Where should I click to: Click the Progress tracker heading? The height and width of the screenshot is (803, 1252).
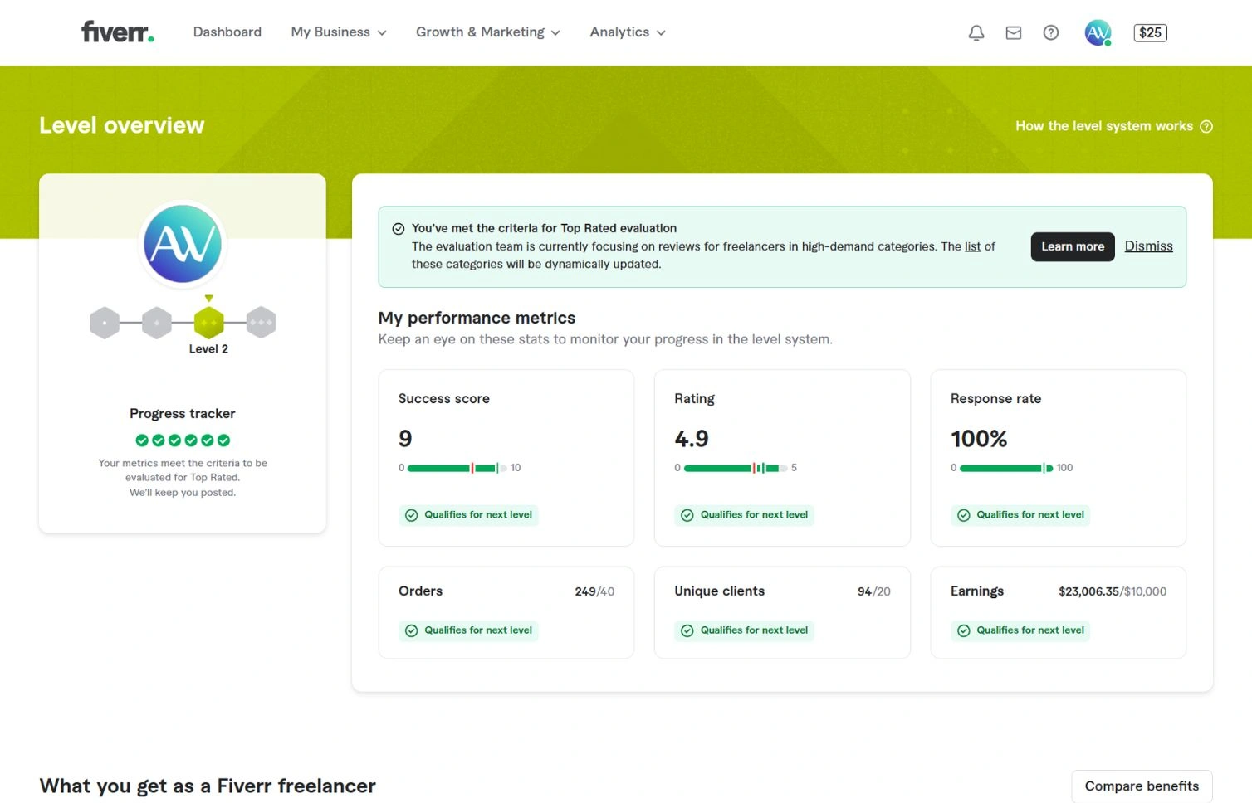tap(183, 413)
